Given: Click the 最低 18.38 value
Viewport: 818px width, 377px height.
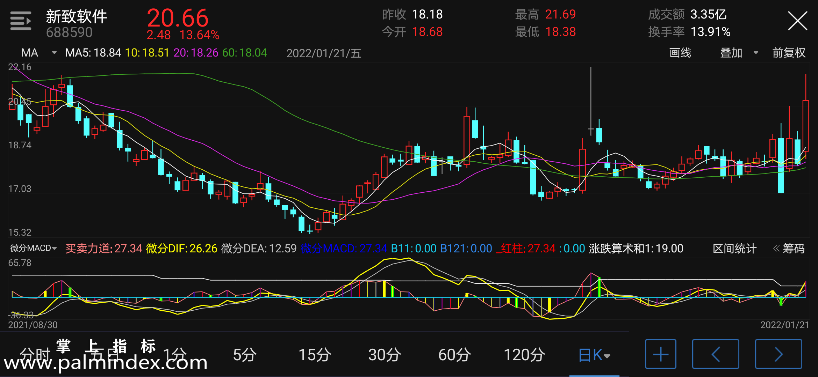Looking at the screenshot, I should 560,32.
